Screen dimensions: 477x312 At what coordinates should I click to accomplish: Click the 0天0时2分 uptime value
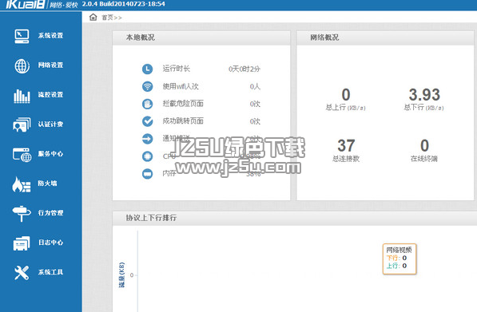tap(244, 69)
